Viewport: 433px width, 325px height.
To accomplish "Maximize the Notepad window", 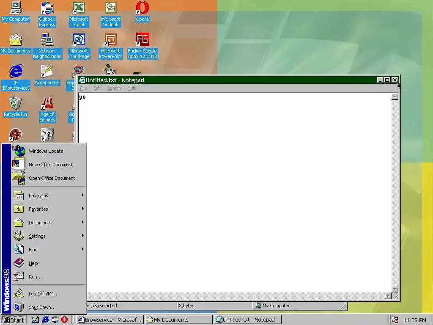I will (387, 80).
